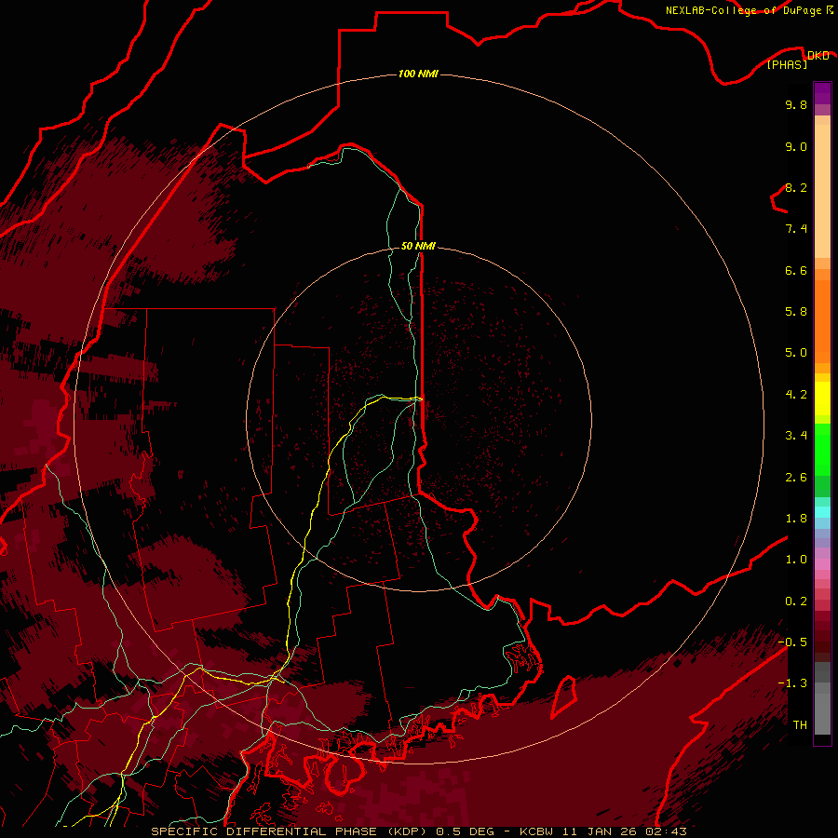This screenshot has width=838, height=838.
Task: Click the SPECIFIC DIFFERENTIAL PHASE (KDP) title text
Action: pyautogui.click(x=291, y=831)
